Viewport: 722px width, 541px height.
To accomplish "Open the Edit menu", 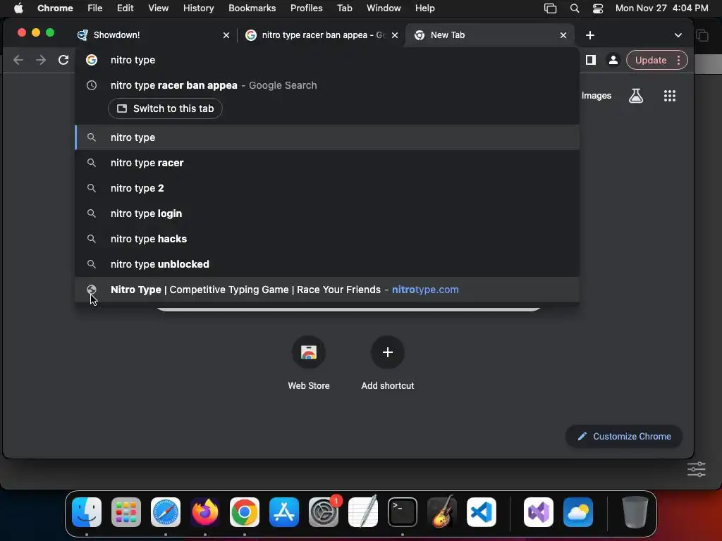I will point(125,8).
